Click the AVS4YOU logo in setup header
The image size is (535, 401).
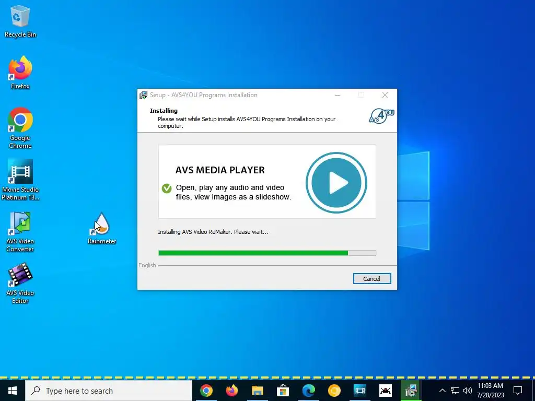pyautogui.click(x=381, y=116)
